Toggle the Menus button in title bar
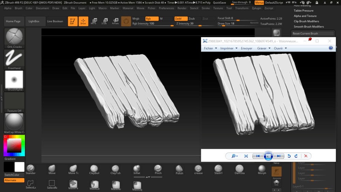Screen dimensions: 341x192 pos(259,3)
